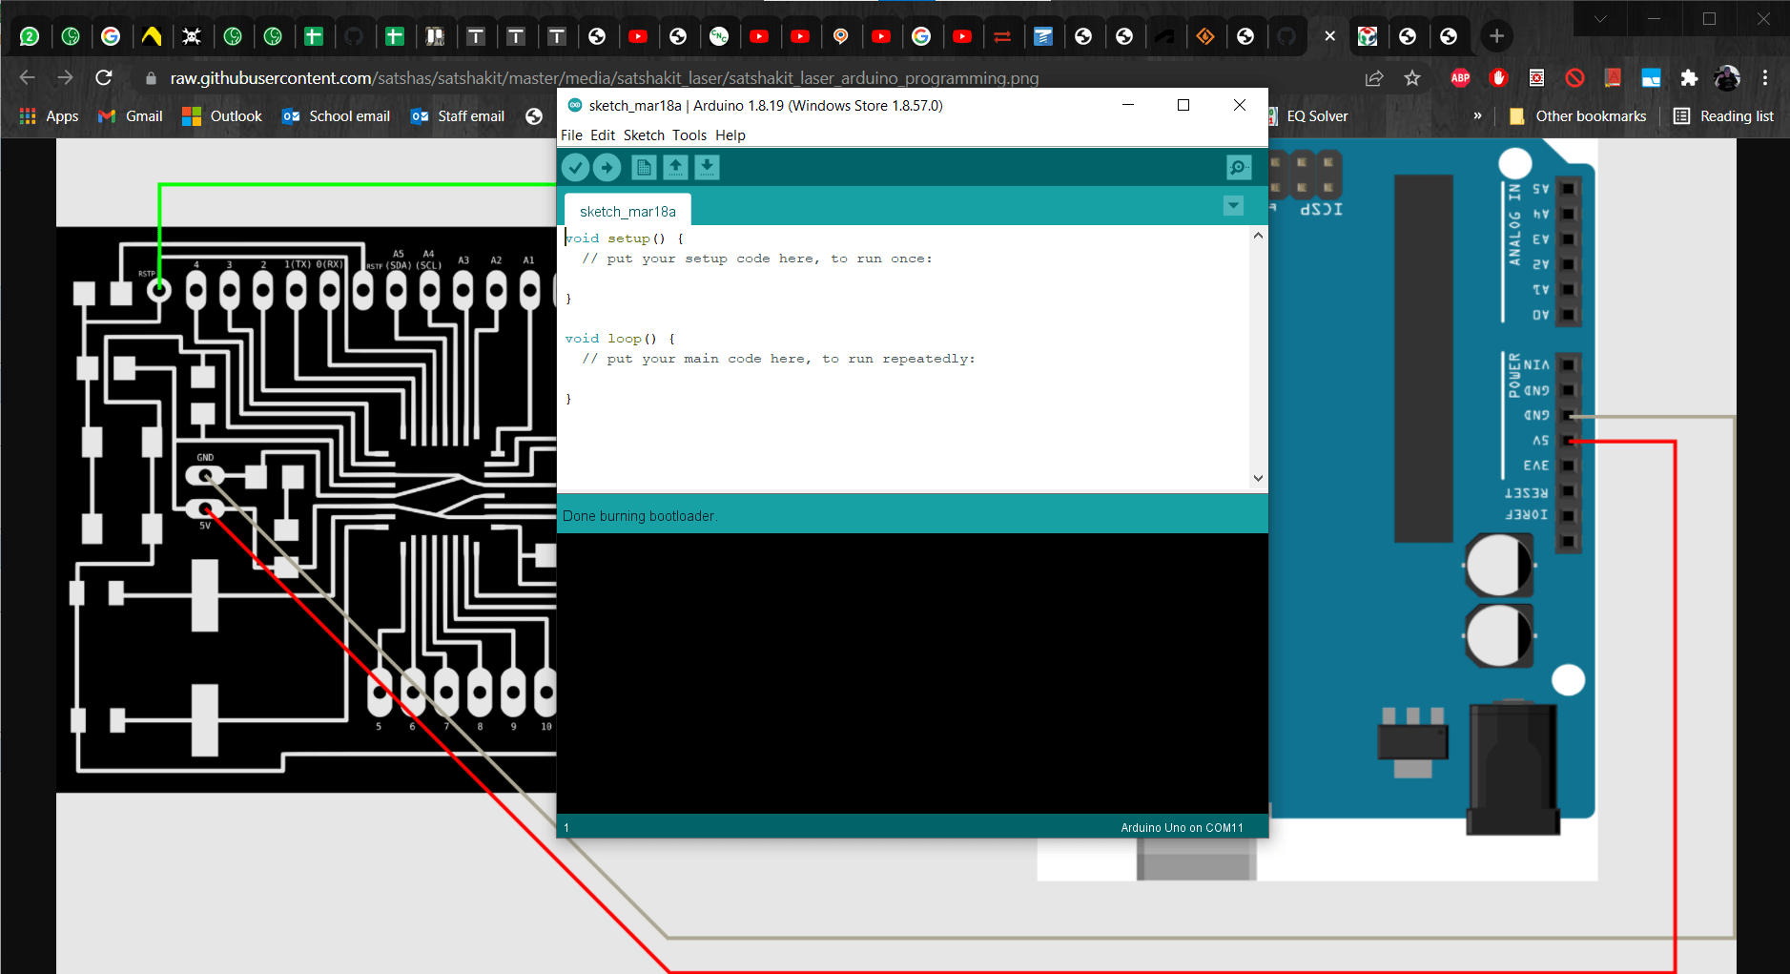Click the red book extension icon

point(1613,78)
